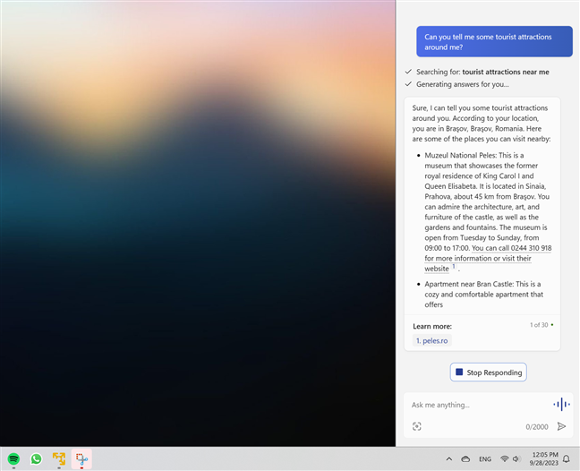The height and width of the screenshot is (471, 580).
Task: Click the screenshot capture icon in chat box
Action: point(417,427)
